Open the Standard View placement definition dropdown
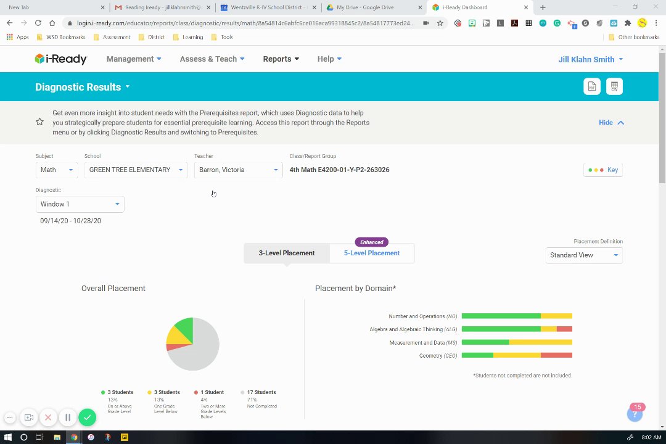This screenshot has height=444, width=666. coord(583,255)
